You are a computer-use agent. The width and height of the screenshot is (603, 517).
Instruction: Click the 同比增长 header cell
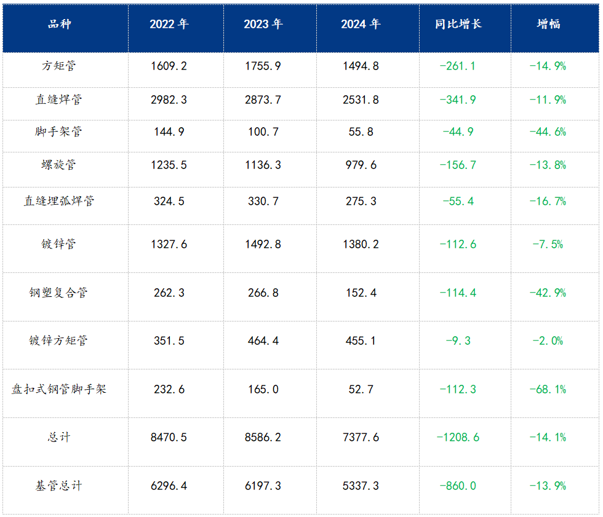tap(458, 24)
